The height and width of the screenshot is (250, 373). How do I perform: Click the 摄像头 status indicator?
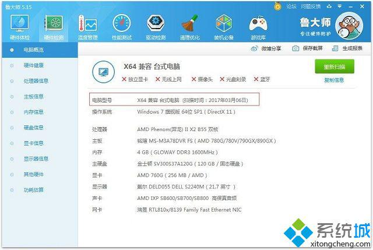(202, 79)
